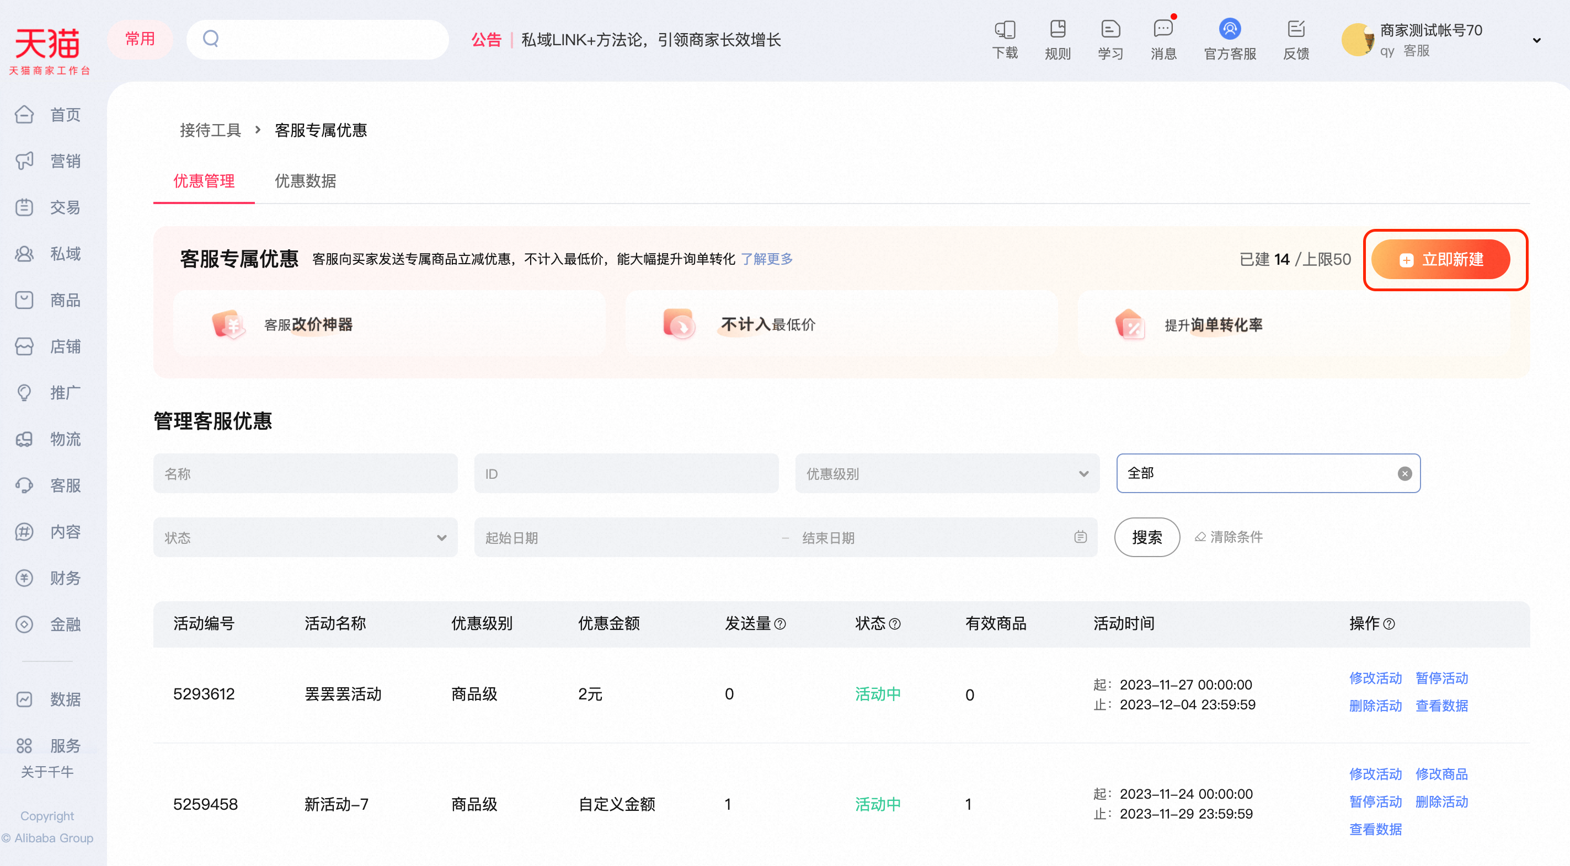Switch to the 优惠数据 tab
This screenshot has width=1570, height=866.
tap(305, 181)
